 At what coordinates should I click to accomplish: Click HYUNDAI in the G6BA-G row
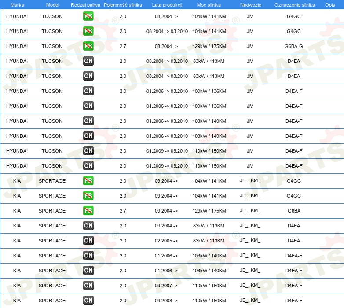coord(17,46)
